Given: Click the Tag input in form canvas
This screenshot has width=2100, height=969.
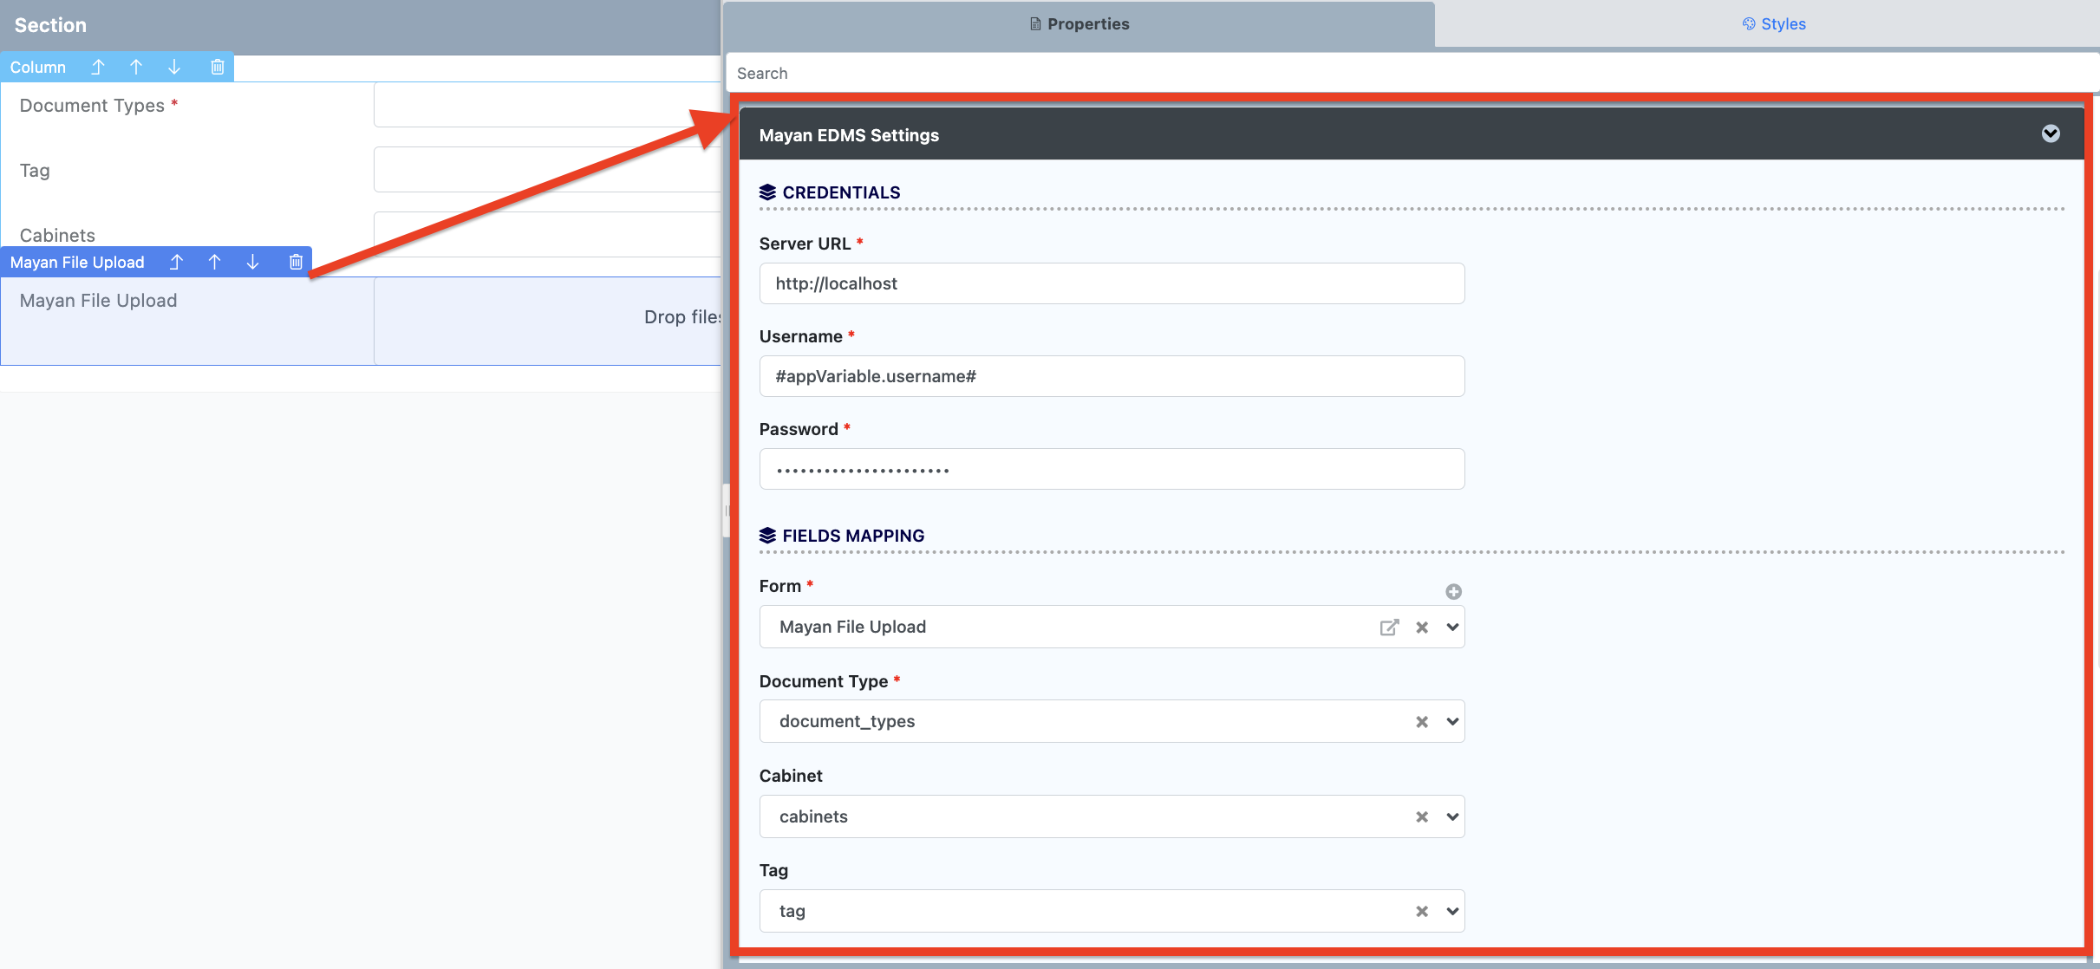Looking at the screenshot, I should [x=547, y=170].
